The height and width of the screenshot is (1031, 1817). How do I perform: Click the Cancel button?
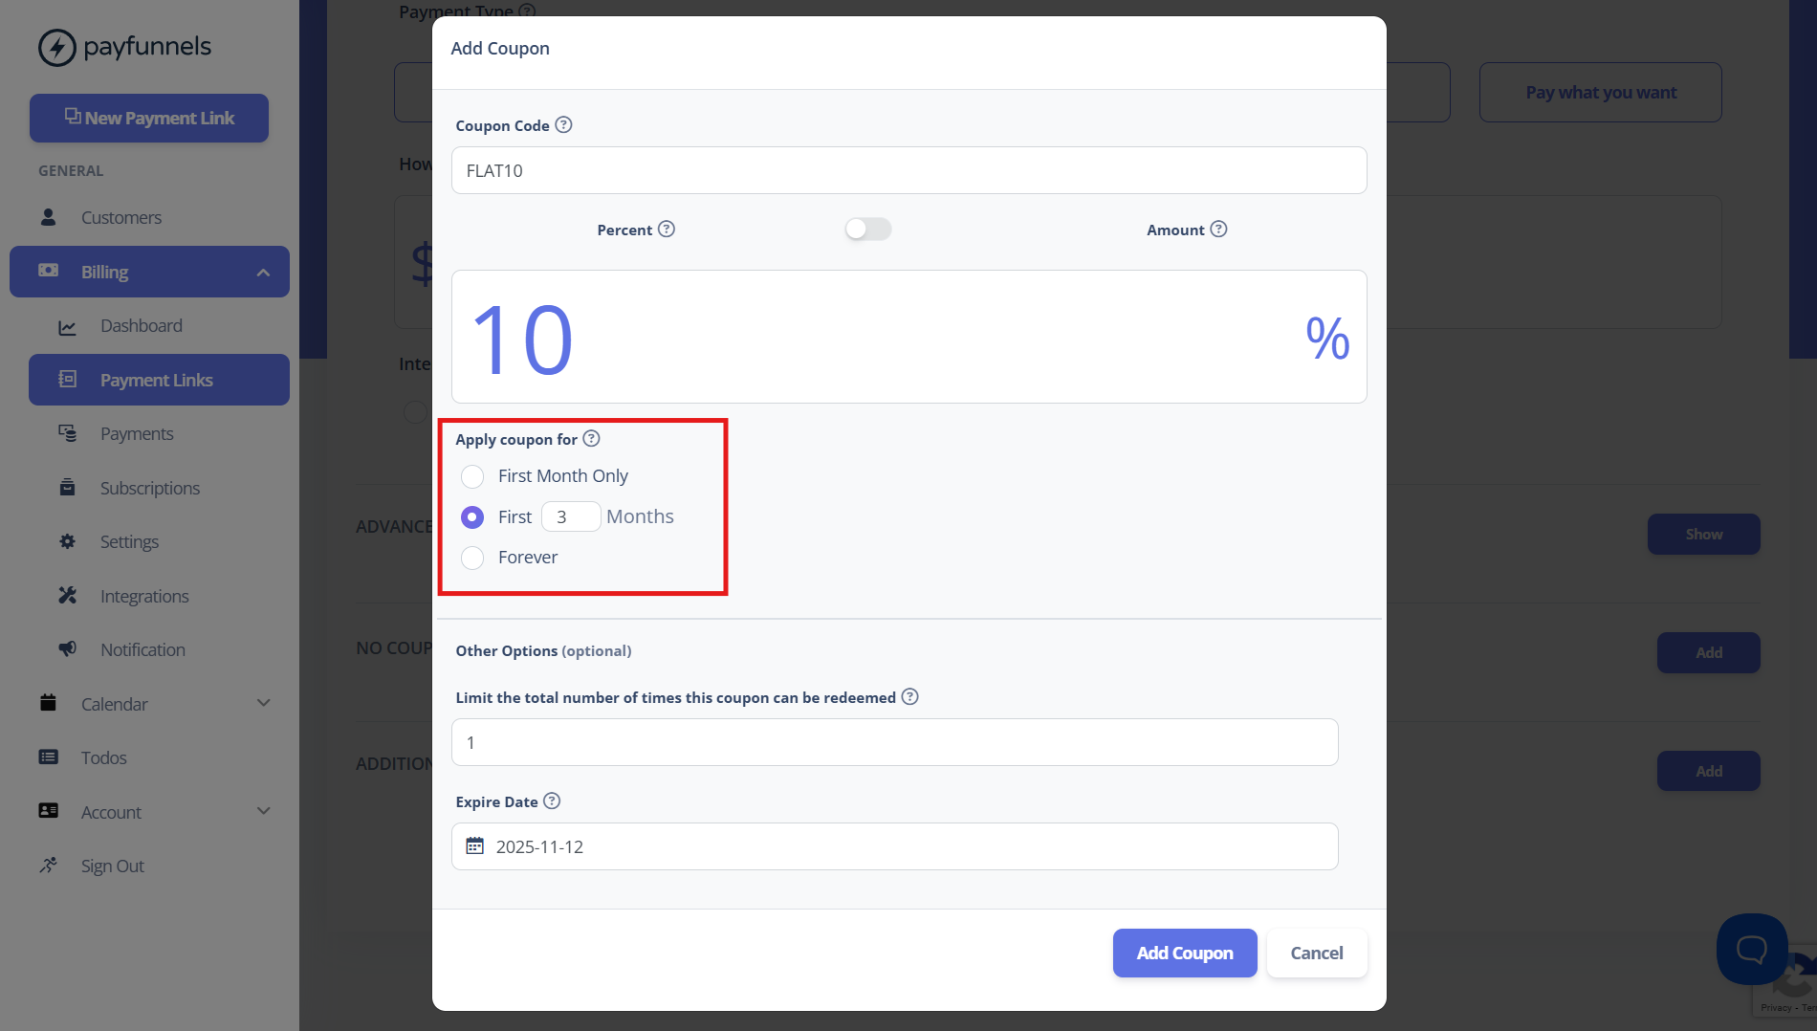point(1317,953)
